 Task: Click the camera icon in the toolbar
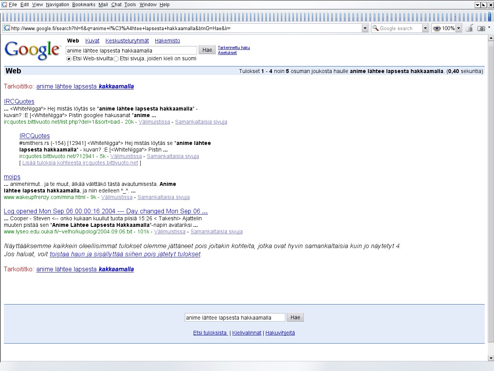481,28
